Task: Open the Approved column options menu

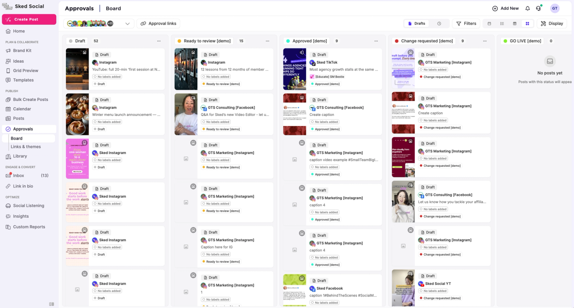Action: pyautogui.click(x=376, y=41)
